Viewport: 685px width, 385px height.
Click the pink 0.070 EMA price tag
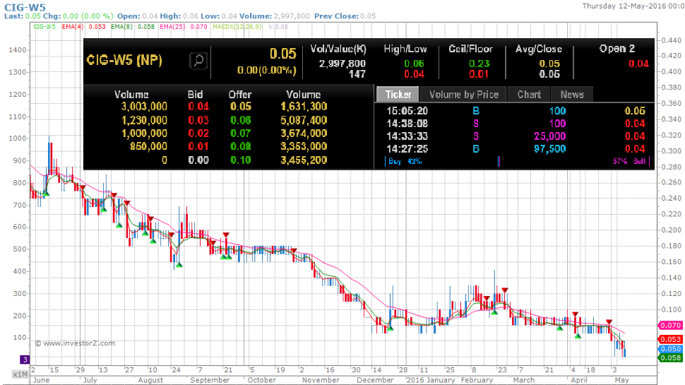coord(669,326)
